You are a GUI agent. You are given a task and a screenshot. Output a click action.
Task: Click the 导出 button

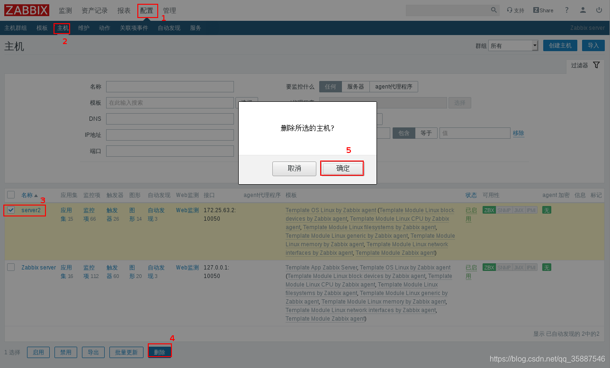pos(93,352)
